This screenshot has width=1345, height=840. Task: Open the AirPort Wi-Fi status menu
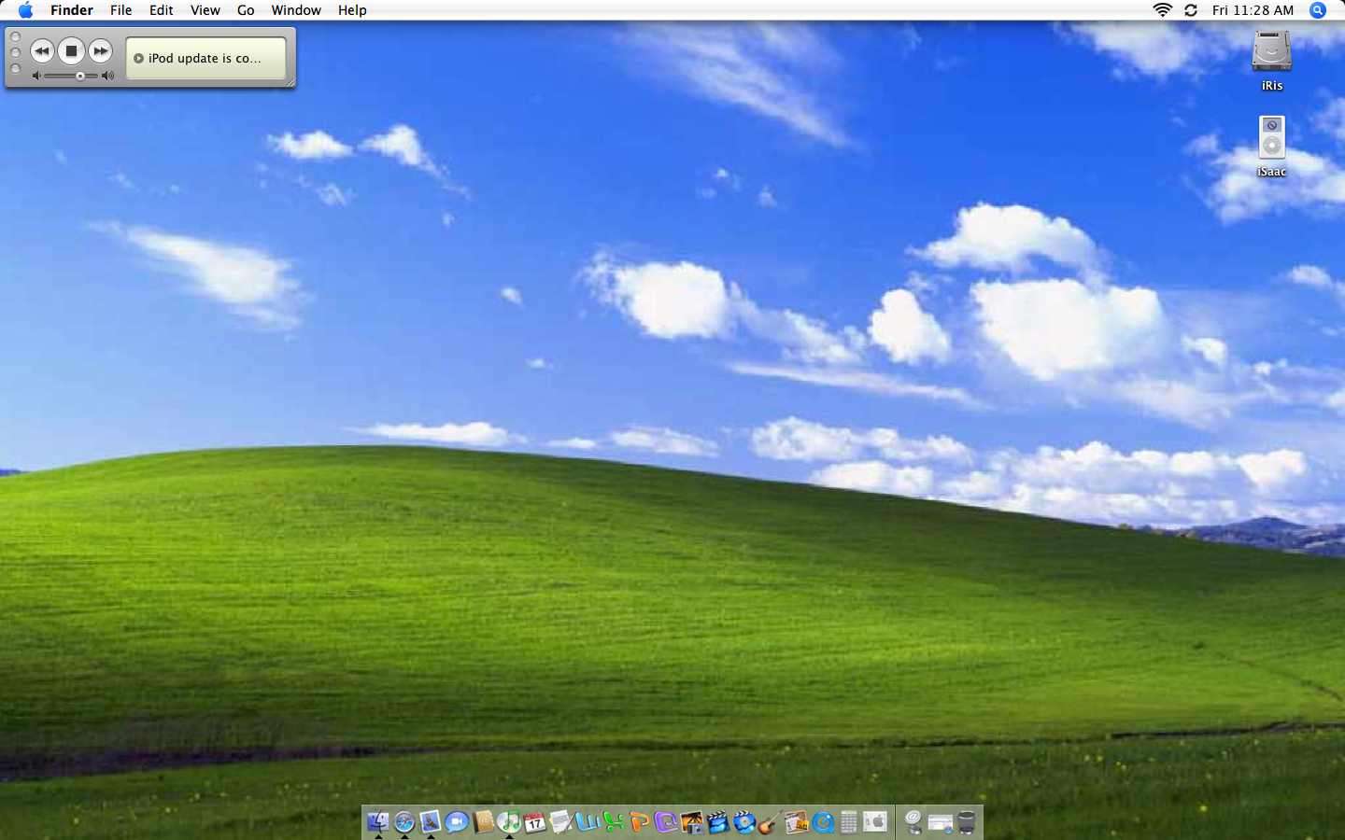point(1163,10)
